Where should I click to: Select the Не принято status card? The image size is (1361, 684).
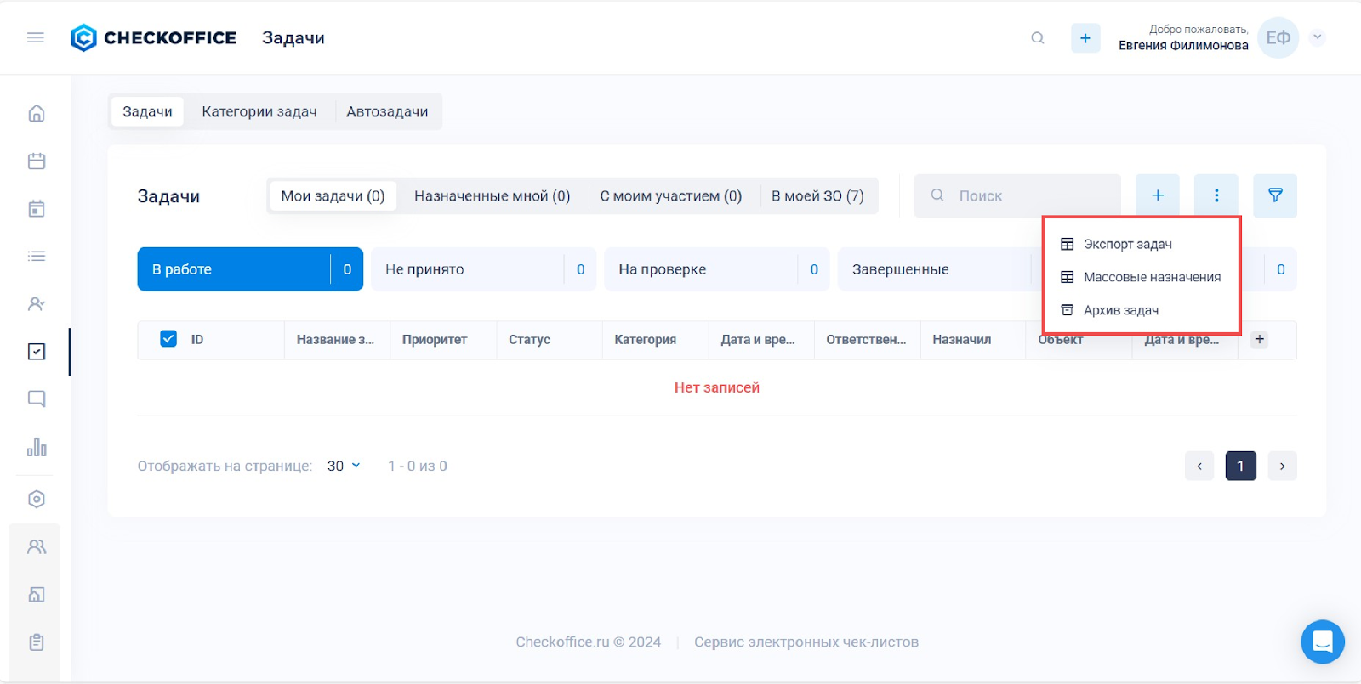coord(483,269)
